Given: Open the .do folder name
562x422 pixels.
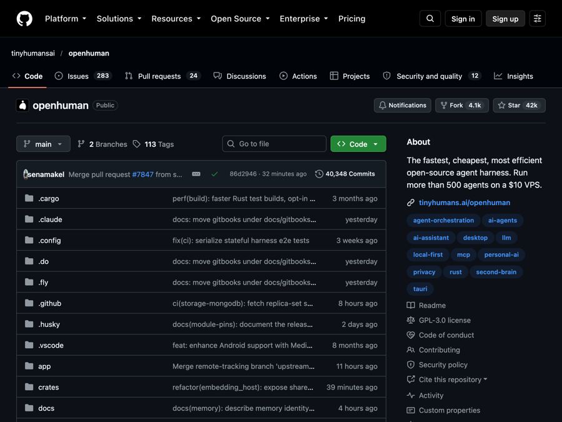Looking at the screenshot, I should pos(44,261).
